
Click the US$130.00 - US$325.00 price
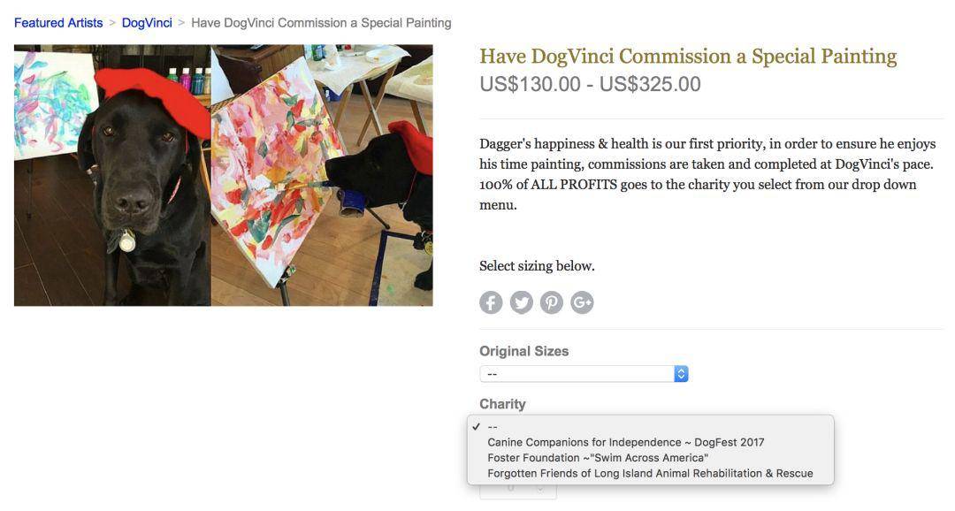tap(590, 84)
